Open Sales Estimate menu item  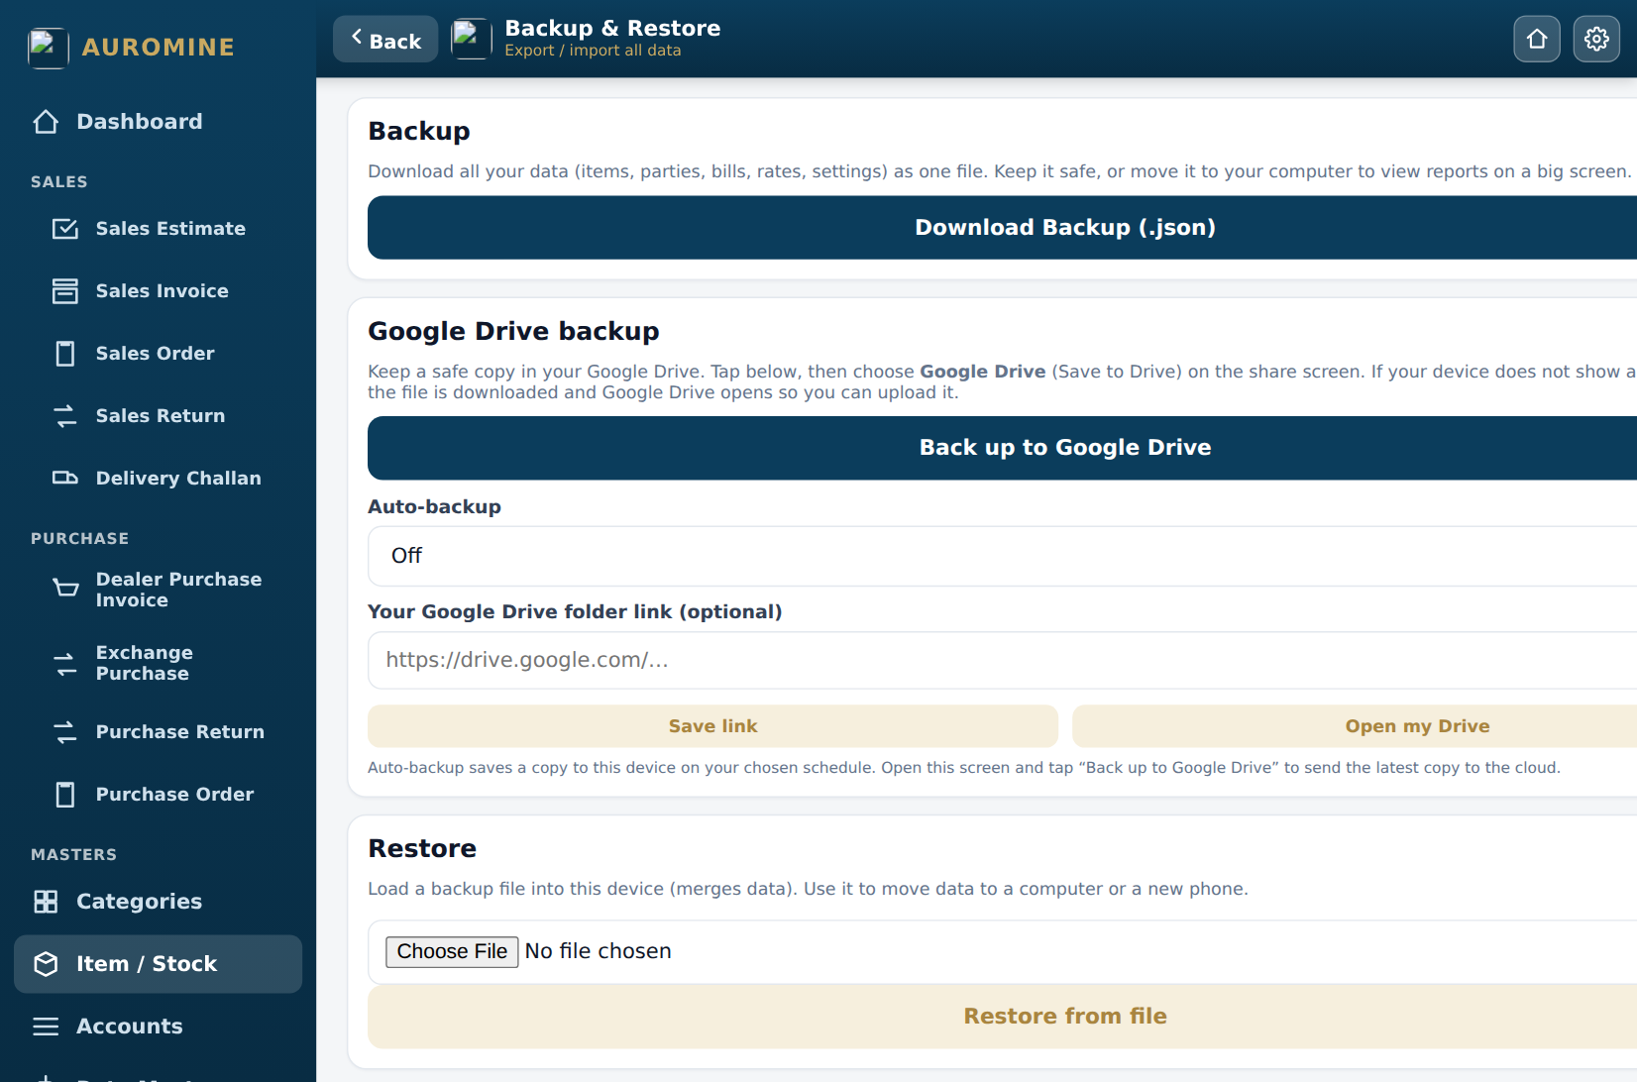pos(159,229)
